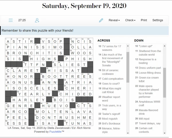The width and height of the screenshot is (172, 138).
Task: Click the Across list down arrow
Action: pyautogui.click(x=128, y=133)
